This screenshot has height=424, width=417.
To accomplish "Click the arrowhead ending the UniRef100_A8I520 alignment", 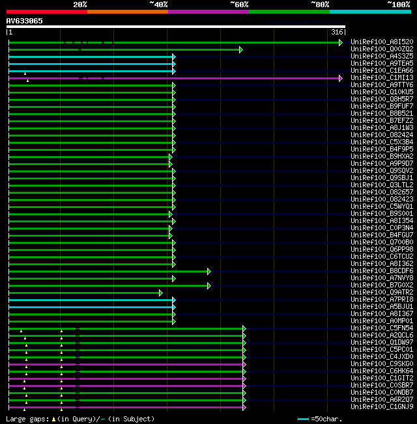I will [x=341, y=42].
